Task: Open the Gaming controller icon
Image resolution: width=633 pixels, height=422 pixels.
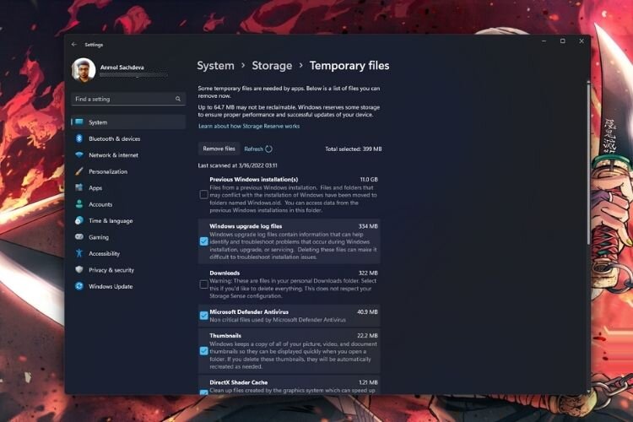Action: click(79, 236)
